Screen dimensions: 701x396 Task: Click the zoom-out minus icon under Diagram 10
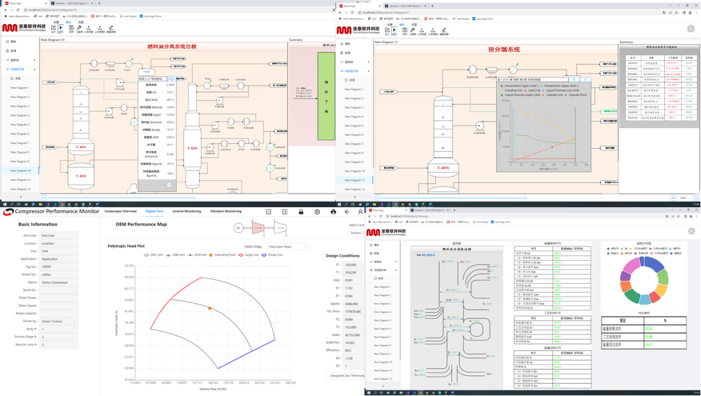click(44, 197)
